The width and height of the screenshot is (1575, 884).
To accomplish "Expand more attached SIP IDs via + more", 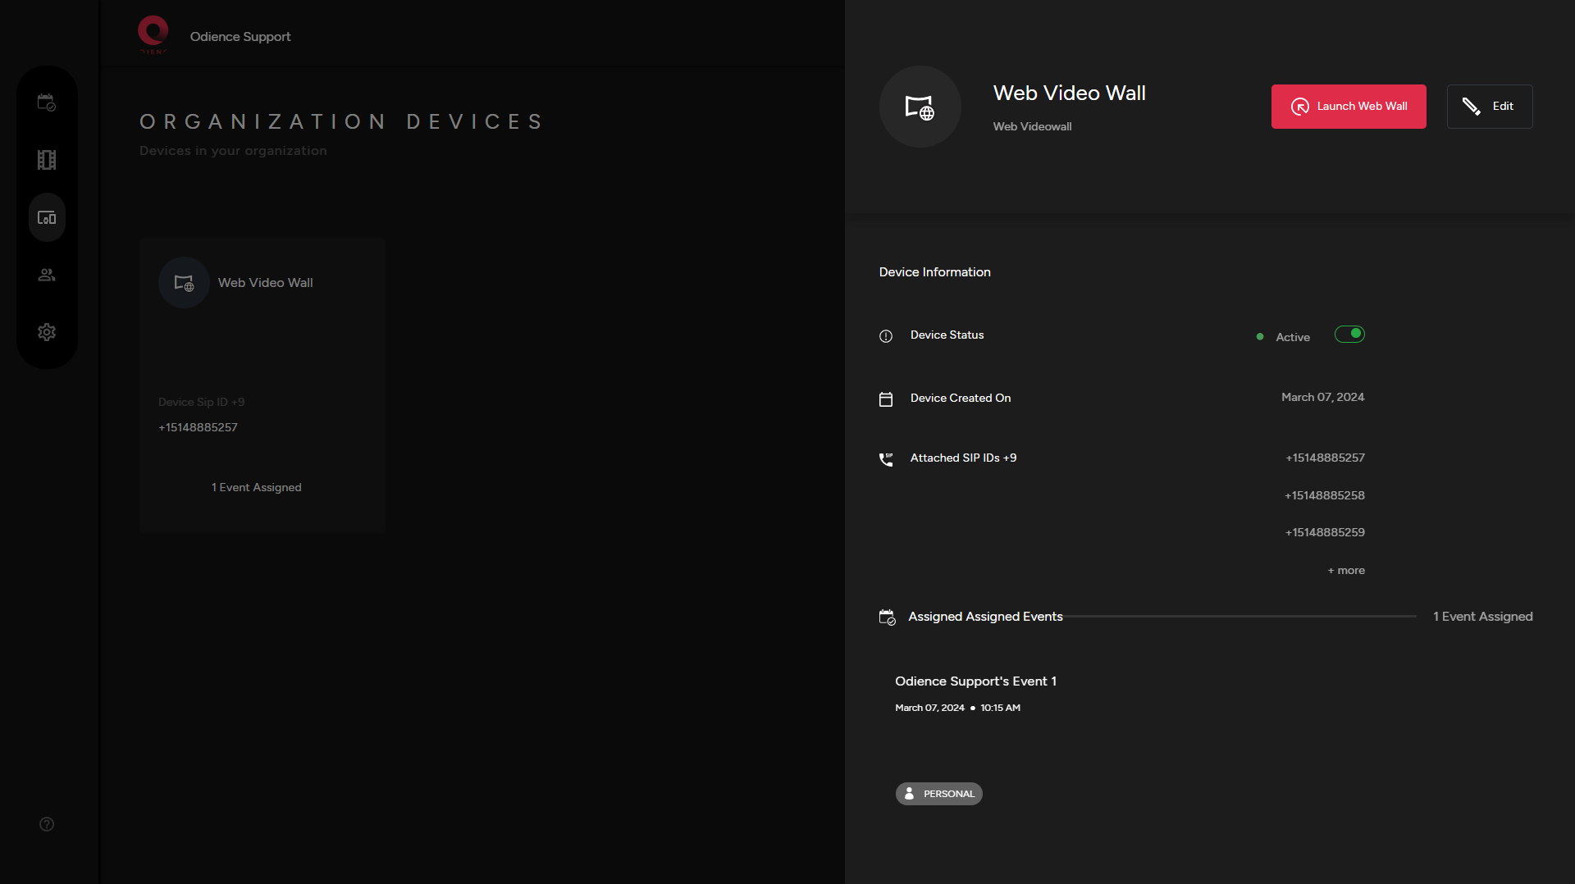I will [x=1345, y=570].
